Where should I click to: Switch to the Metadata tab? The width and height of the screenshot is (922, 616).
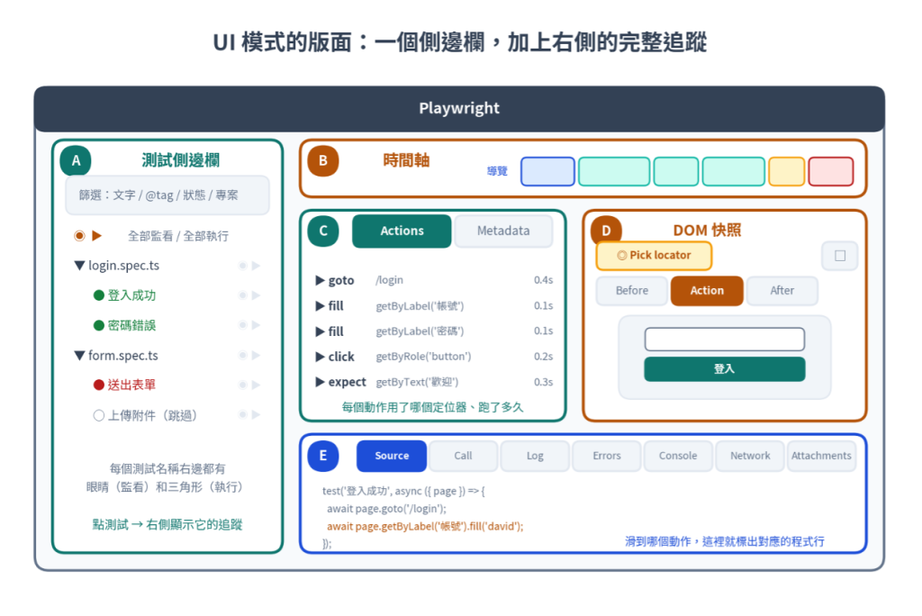(503, 231)
